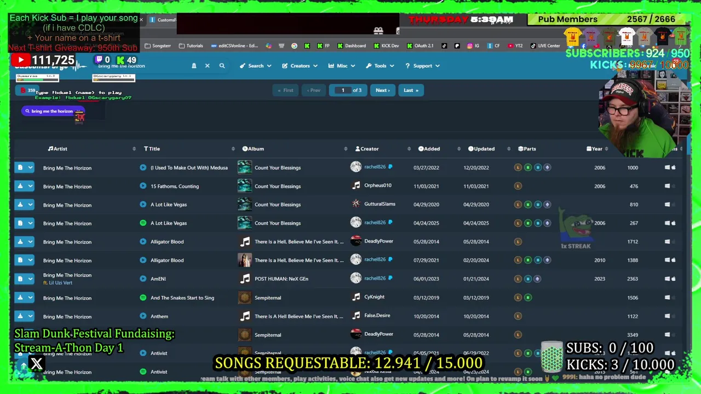This screenshot has height=394, width=701.
Task: Click the First page button
Action: (x=285, y=90)
